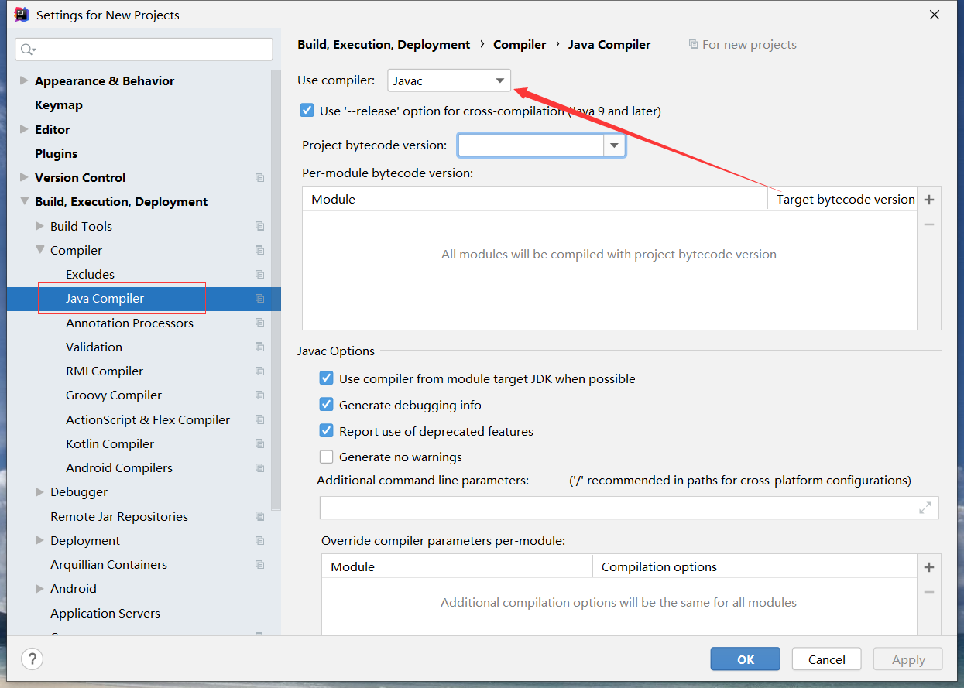Viewport: 964px width, 688px height.
Task: Open the Application Servers settings page
Action: click(x=105, y=613)
